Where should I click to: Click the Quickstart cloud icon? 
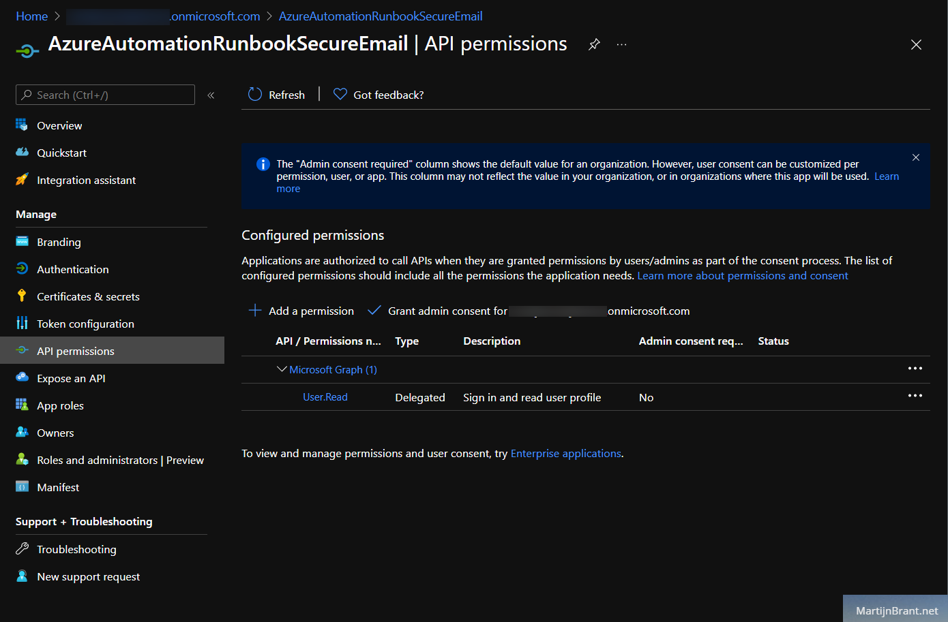[x=22, y=152]
